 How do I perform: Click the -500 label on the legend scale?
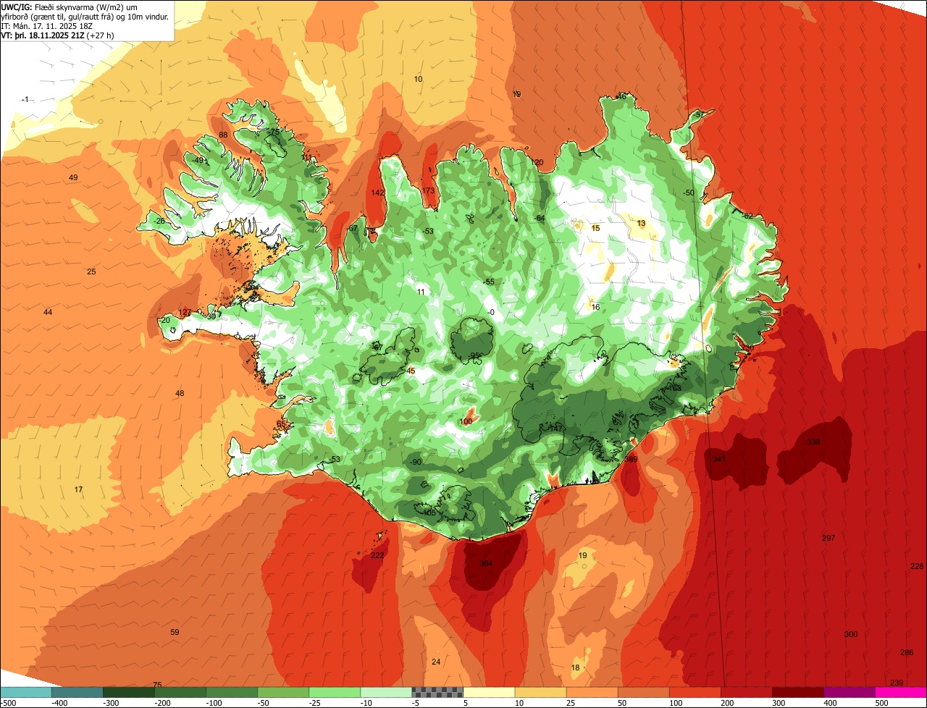(x=9, y=703)
